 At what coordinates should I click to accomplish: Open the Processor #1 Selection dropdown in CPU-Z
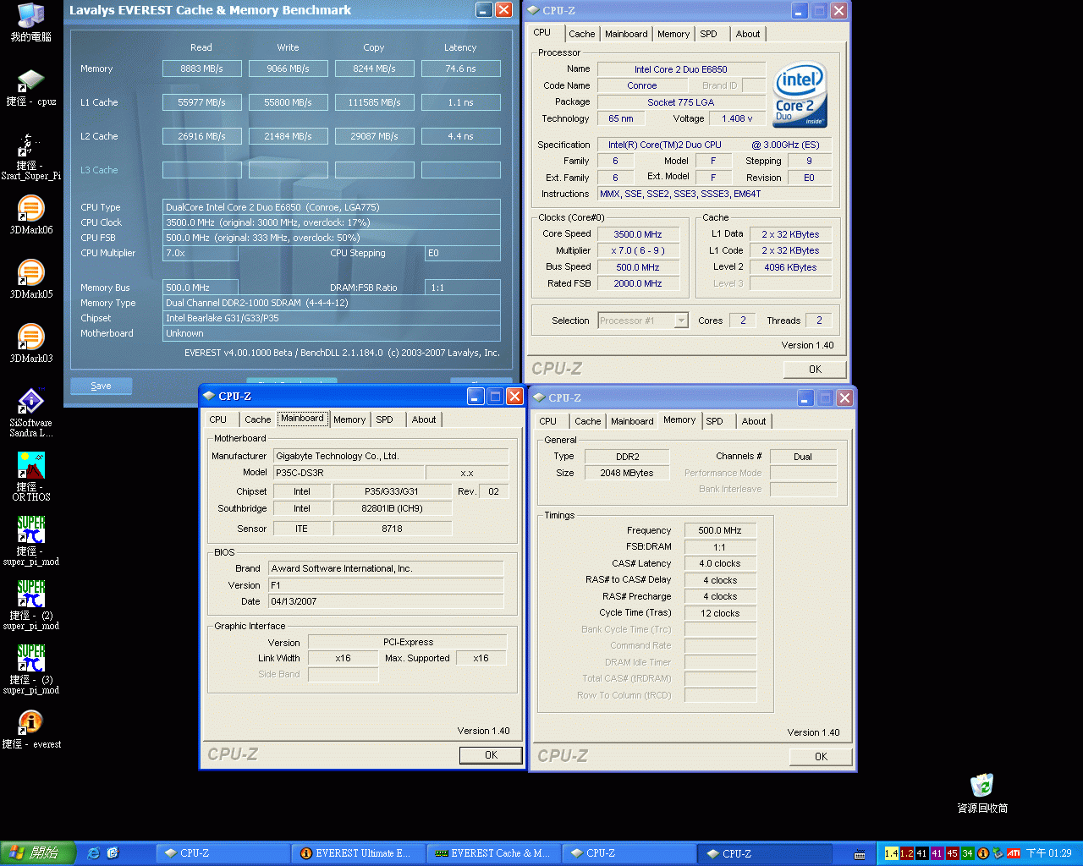point(643,321)
